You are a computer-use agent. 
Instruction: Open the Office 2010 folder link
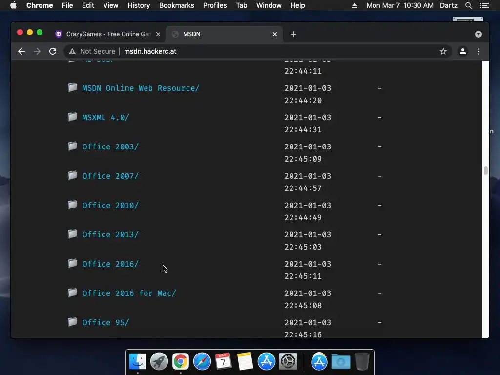[110, 206]
